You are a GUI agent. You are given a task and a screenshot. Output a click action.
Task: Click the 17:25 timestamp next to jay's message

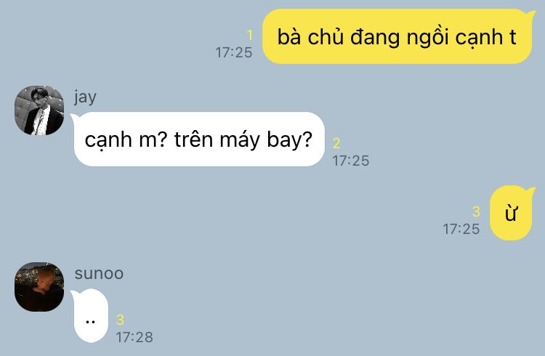pyautogui.click(x=351, y=161)
